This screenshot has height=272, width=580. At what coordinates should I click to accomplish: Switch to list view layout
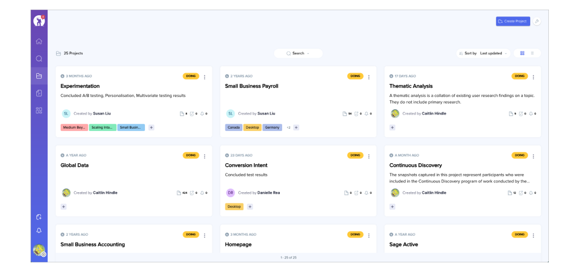point(532,53)
